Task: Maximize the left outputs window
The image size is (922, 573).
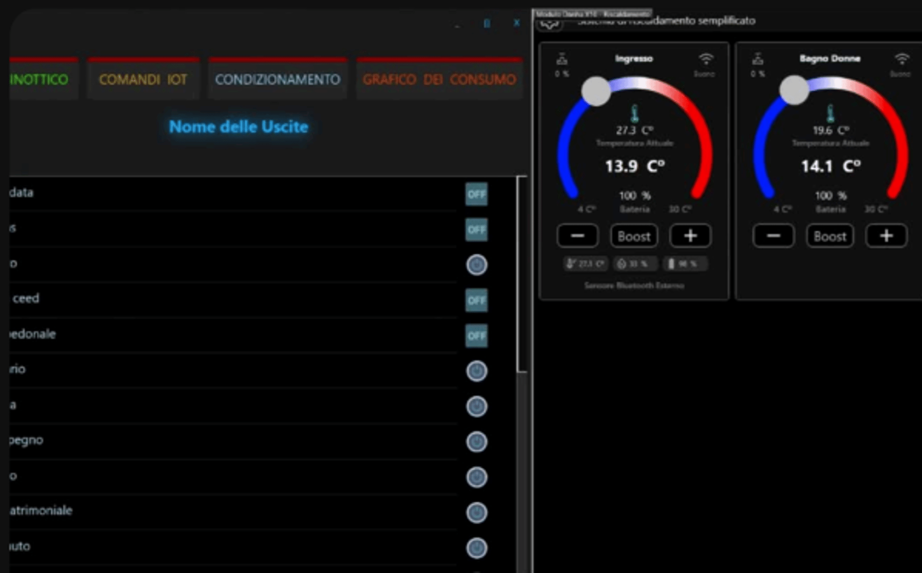Action: click(x=486, y=23)
